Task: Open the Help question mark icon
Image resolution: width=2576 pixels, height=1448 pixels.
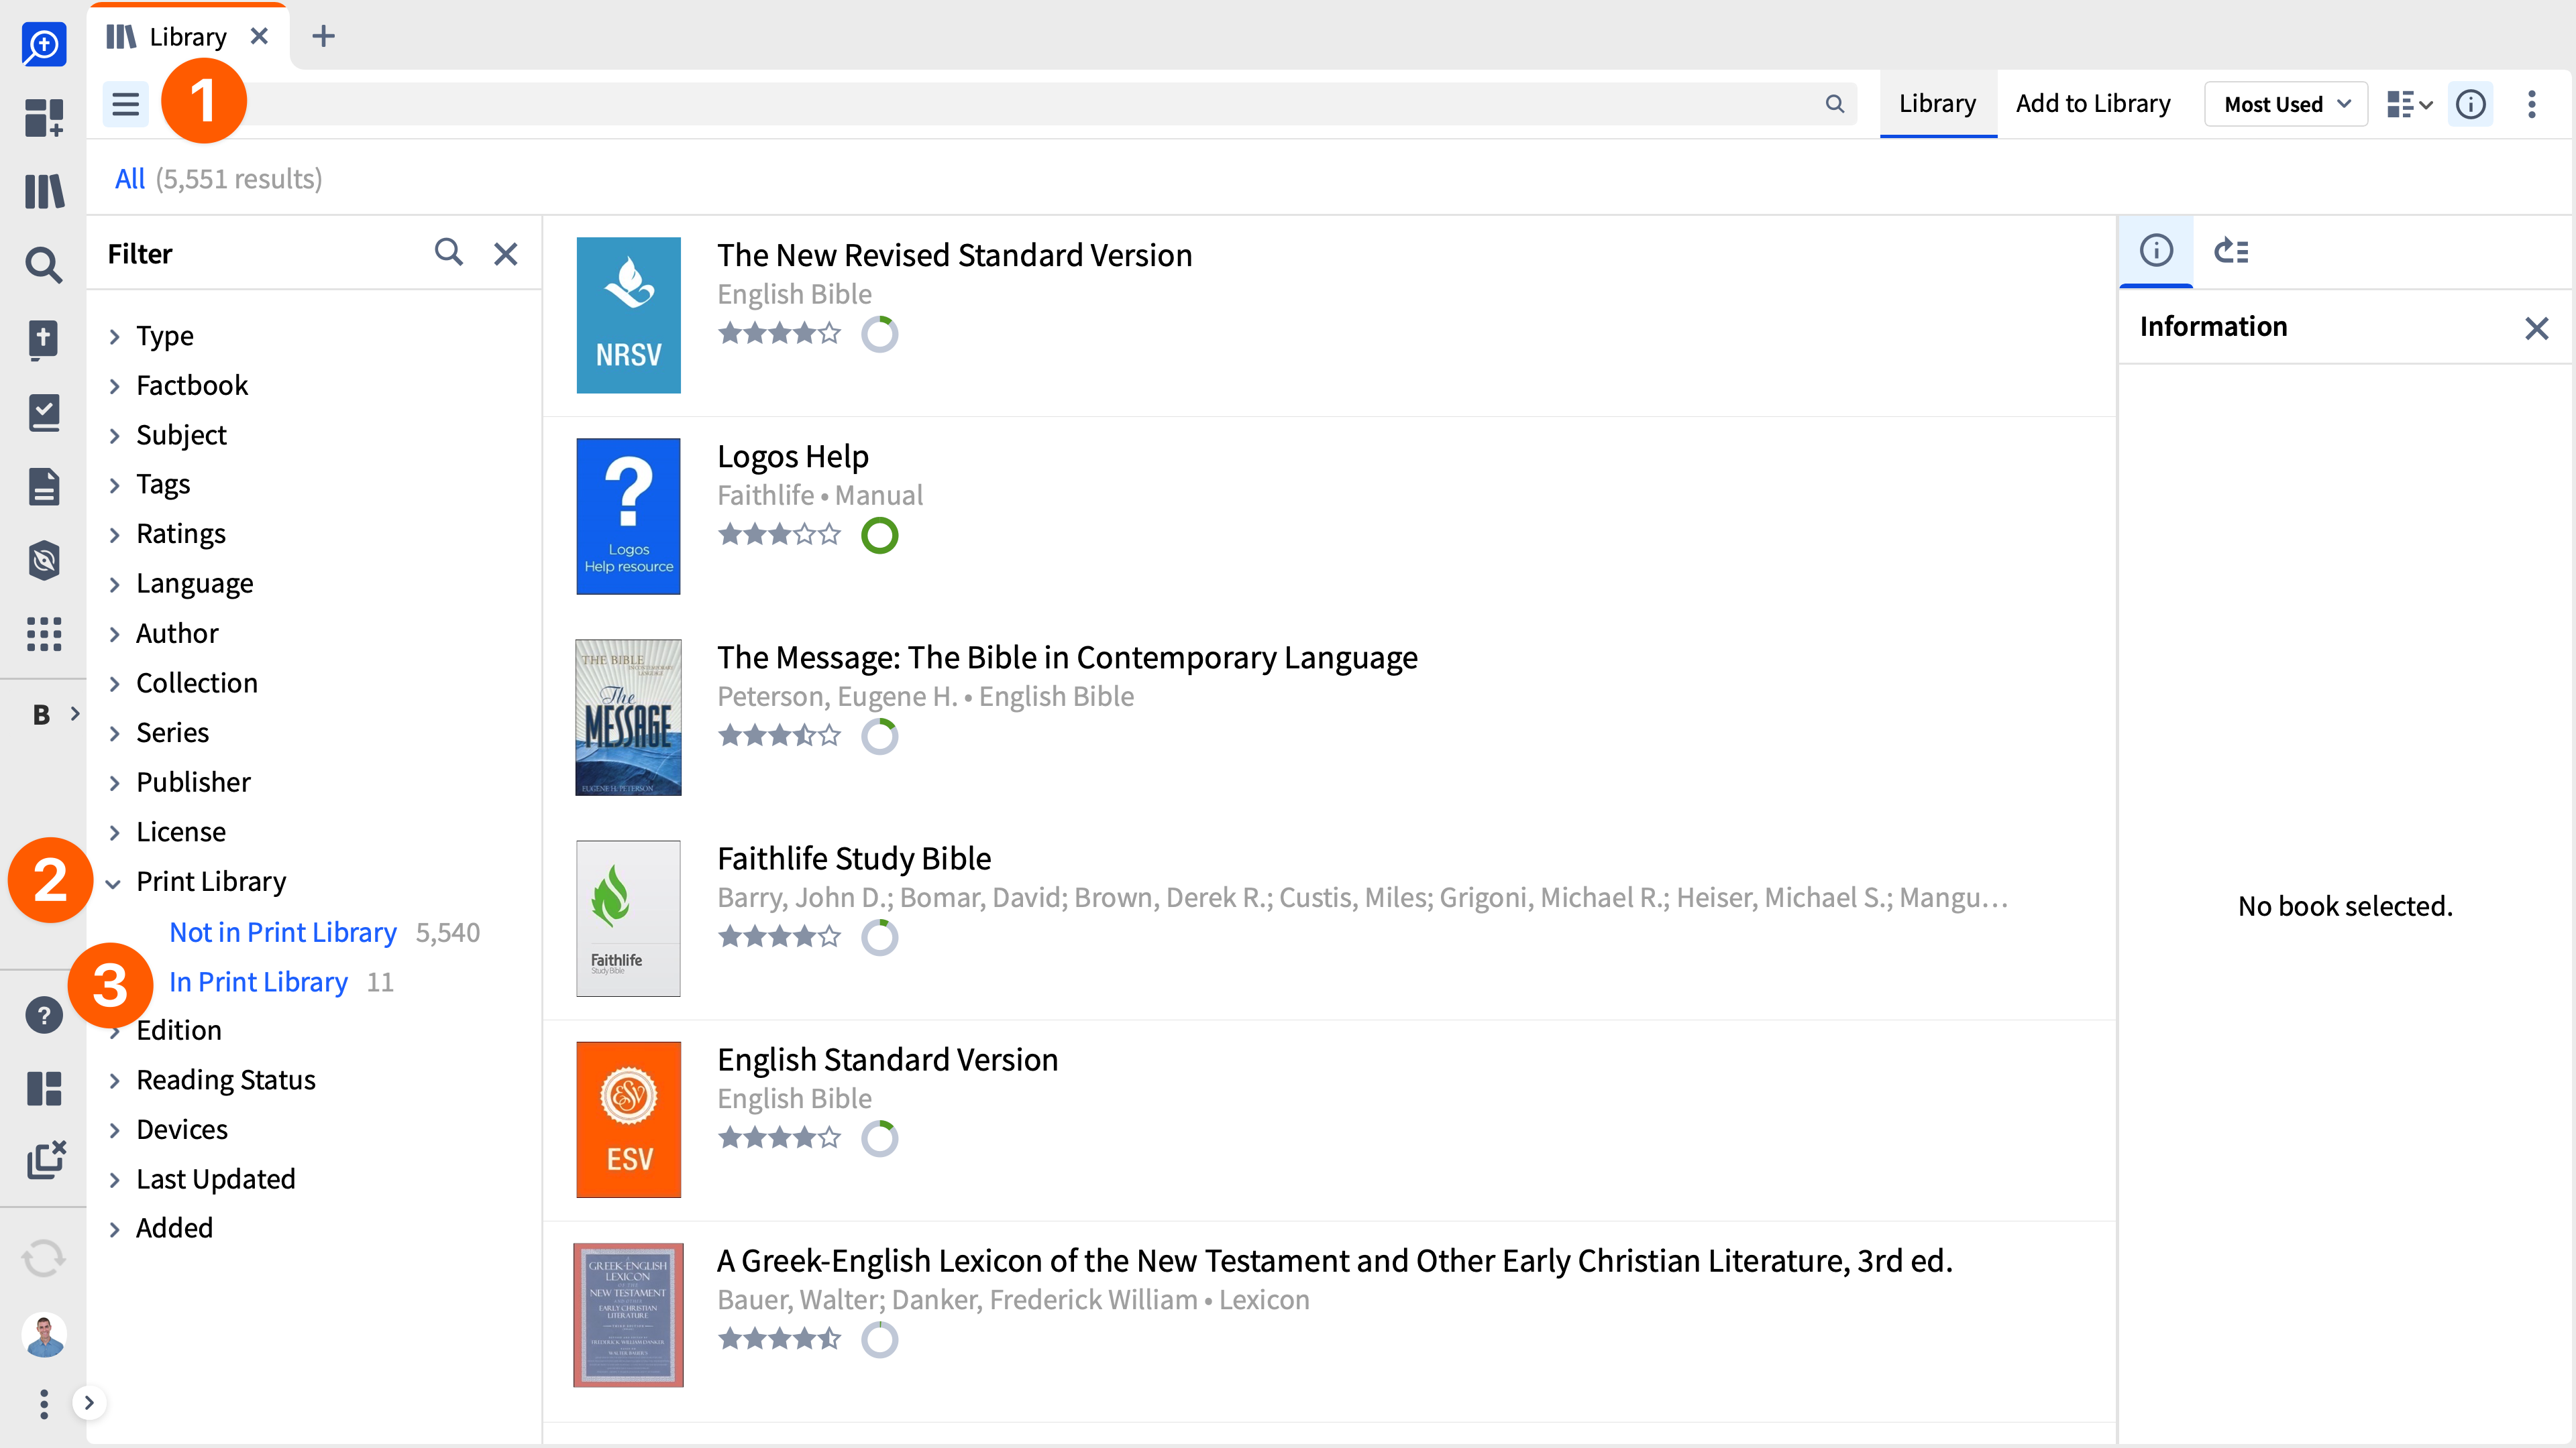Action: tap(44, 1016)
